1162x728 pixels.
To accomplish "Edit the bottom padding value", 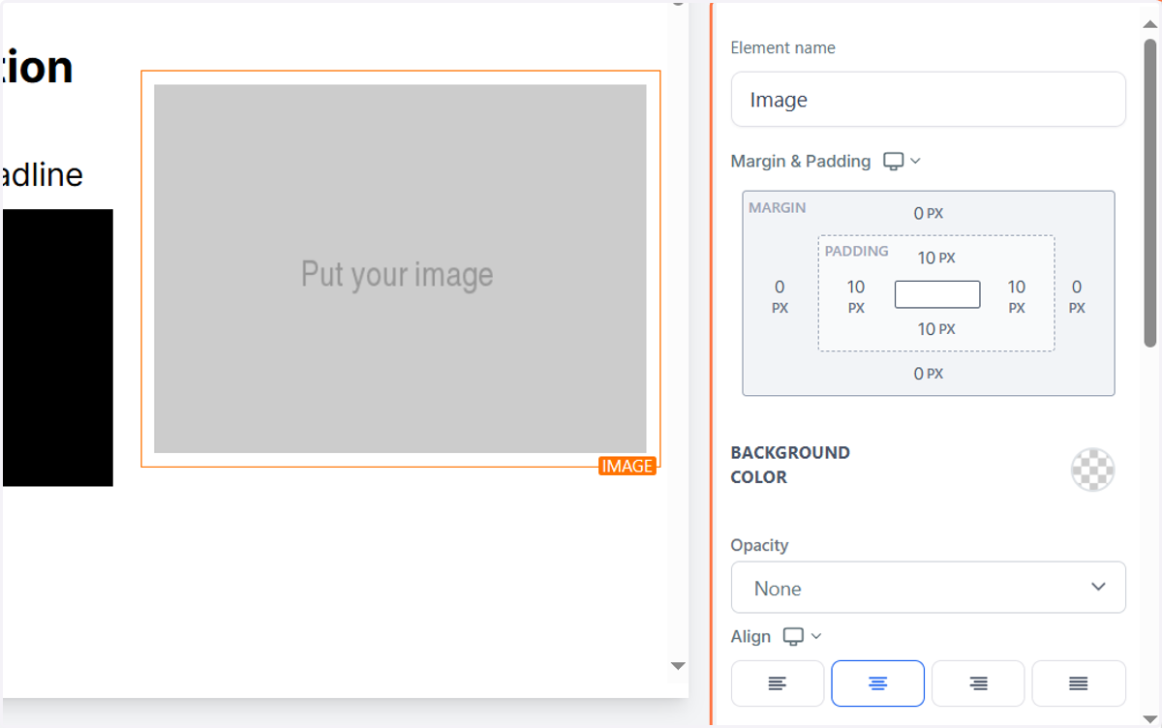I will pos(936,329).
